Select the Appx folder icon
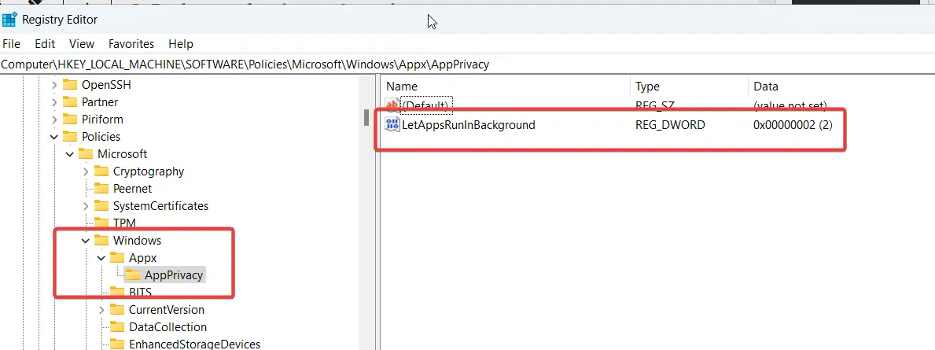The width and height of the screenshot is (935, 350). (x=117, y=257)
